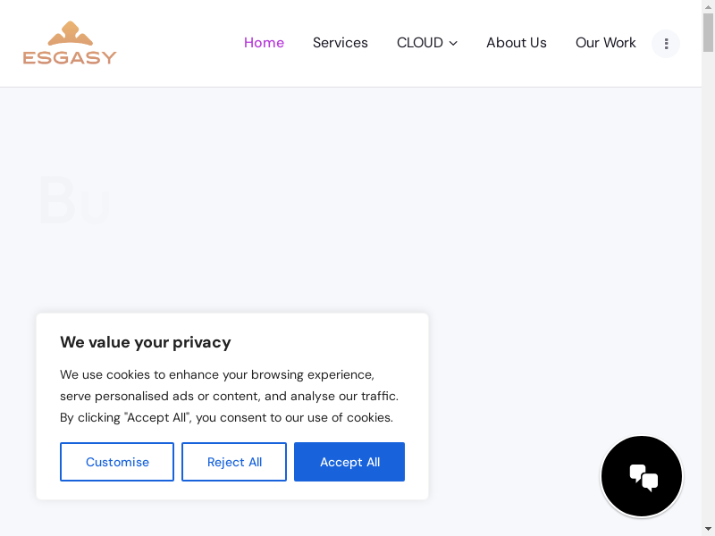Visit the Our Work page
Image resolution: width=715 pixels, height=536 pixels.
pyautogui.click(x=605, y=43)
